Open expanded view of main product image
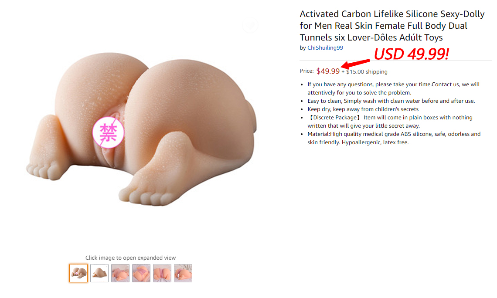The image size is (497, 298). 141,130
